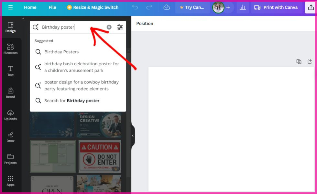Open the hamburger main menu

10,7
